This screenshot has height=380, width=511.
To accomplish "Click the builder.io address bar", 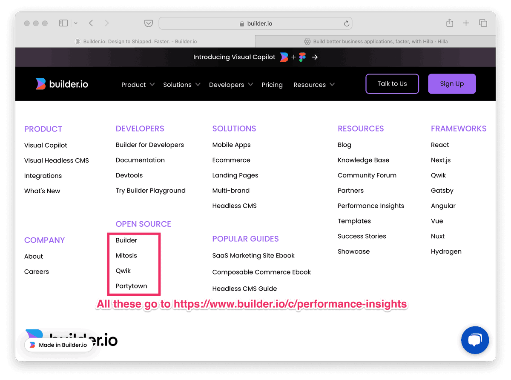I will pos(255,23).
